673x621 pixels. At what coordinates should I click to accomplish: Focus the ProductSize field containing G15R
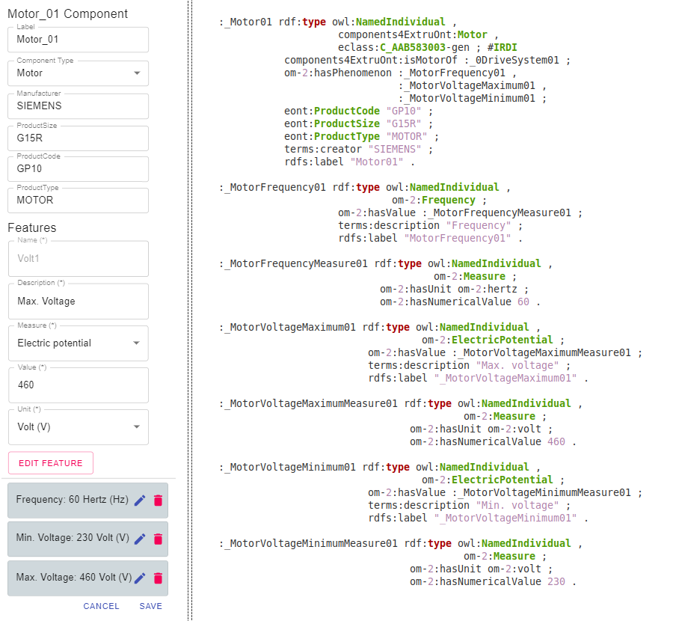click(x=78, y=138)
